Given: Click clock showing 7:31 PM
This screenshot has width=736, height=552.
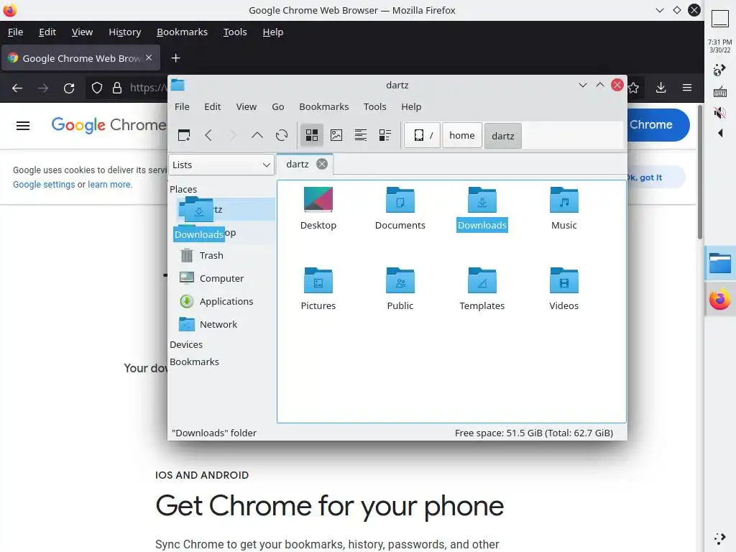Looking at the screenshot, I should [x=719, y=45].
